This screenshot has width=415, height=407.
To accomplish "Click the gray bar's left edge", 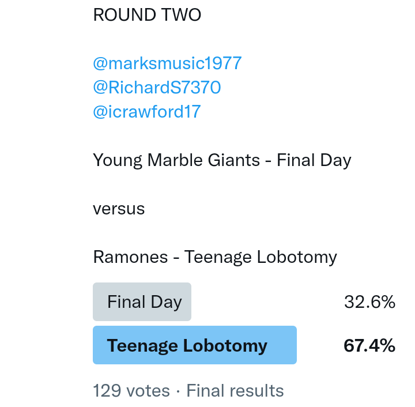I will [97, 302].
